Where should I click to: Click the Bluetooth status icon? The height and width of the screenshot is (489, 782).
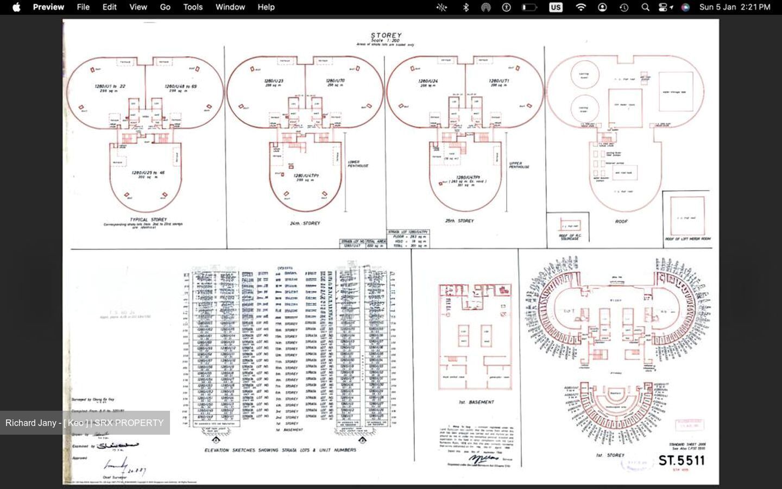(x=465, y=7)
